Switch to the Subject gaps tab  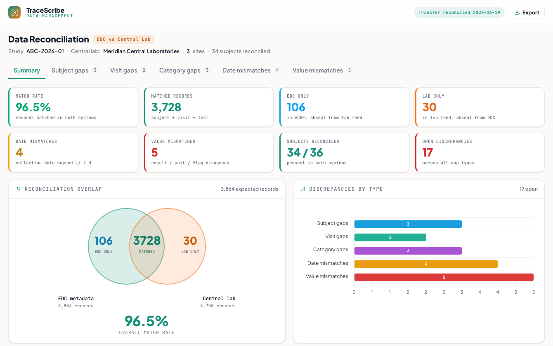point(75,70)
